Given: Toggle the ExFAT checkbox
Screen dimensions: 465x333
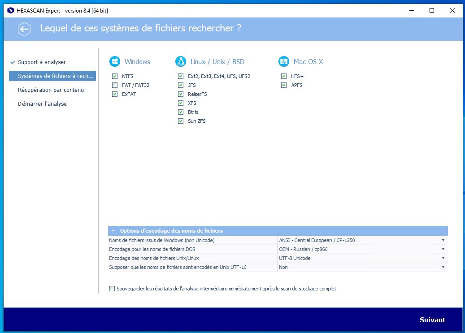Looking at the screenshot, I should point(115,94).
